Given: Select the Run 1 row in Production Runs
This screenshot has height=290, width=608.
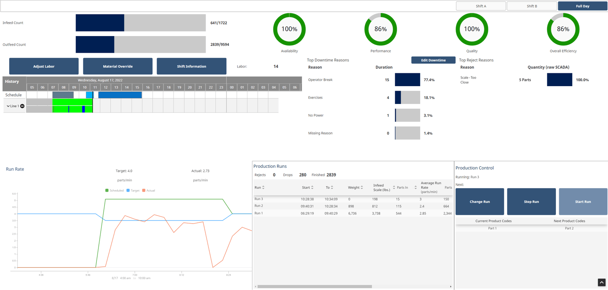Looking at the screenshot, I should click(353, 213).
